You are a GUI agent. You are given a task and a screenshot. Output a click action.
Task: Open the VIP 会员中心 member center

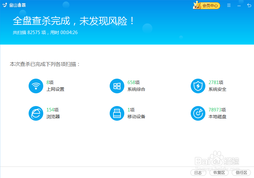pyautogui.click(x=206, y=5)
